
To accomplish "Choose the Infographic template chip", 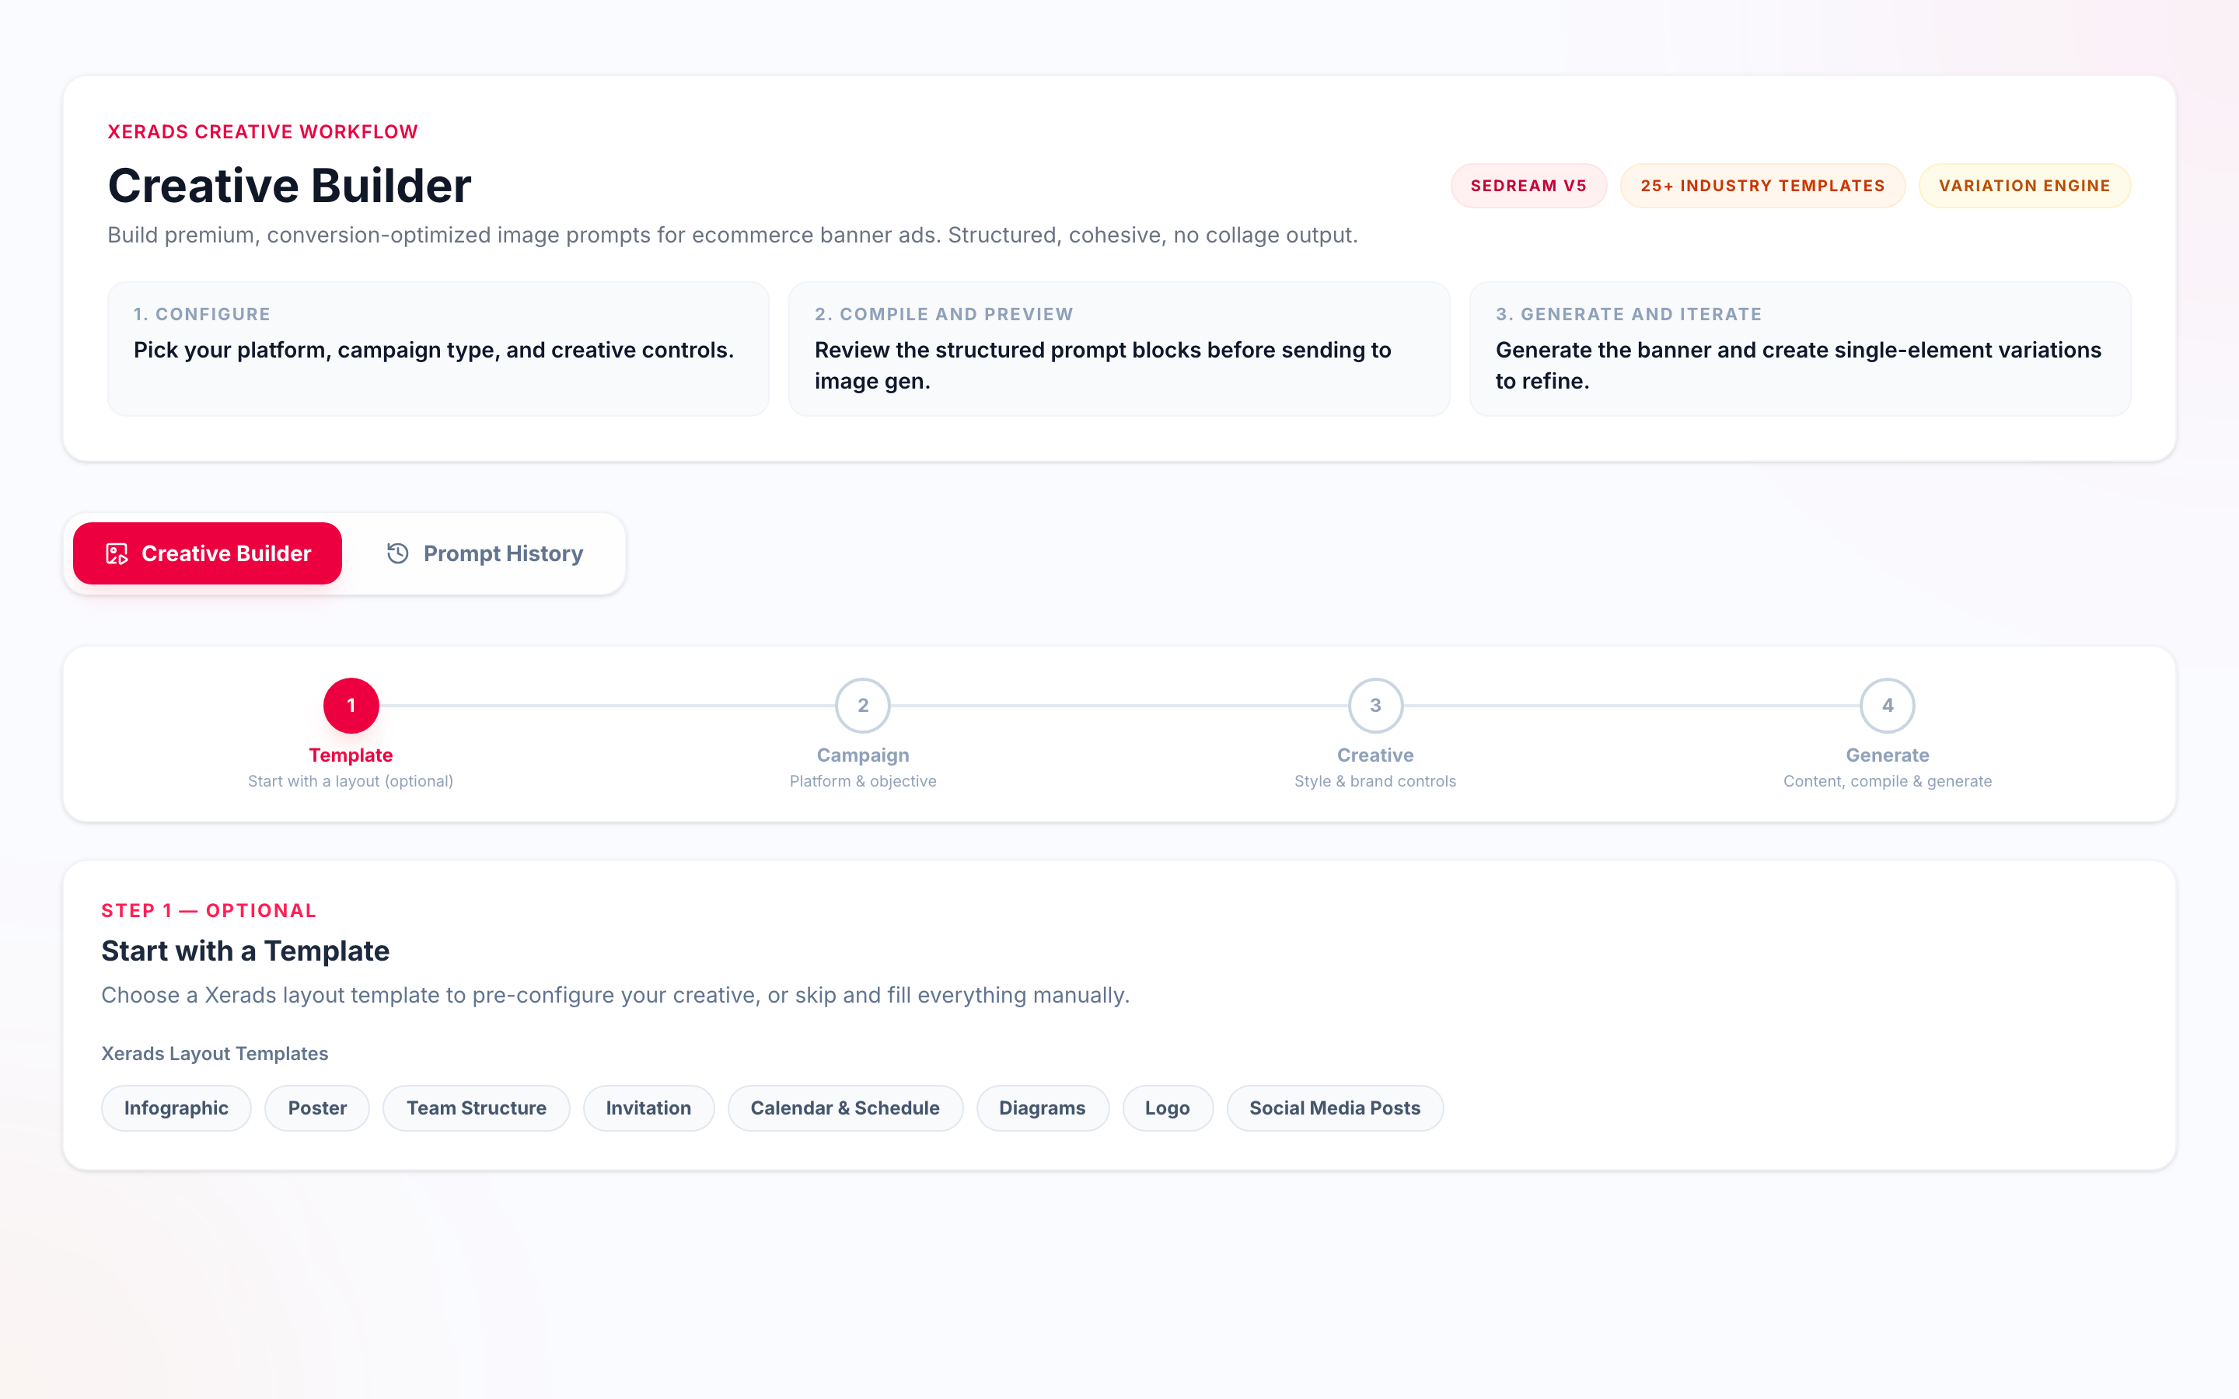I will coord(176,1108).
